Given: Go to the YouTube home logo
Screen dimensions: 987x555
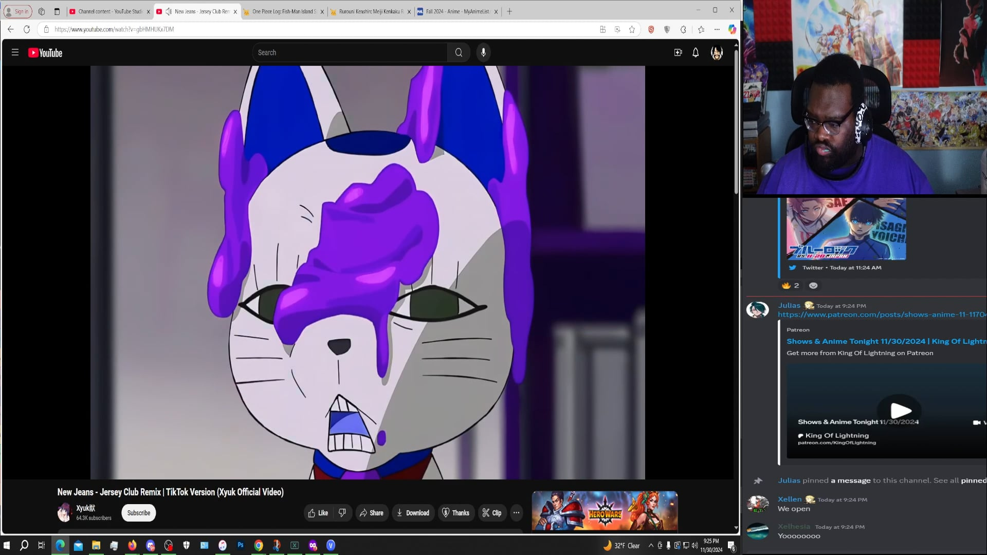Looking at the screenshot, I should tap(45, 53).
